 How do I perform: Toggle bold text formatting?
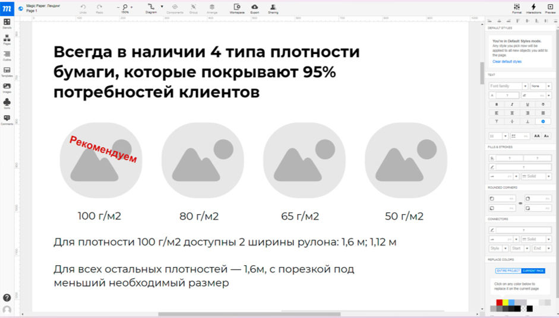coord(496,104)
